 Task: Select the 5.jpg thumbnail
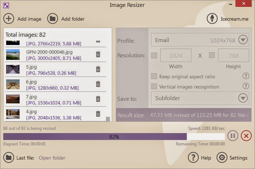click(x=13, y=69)
